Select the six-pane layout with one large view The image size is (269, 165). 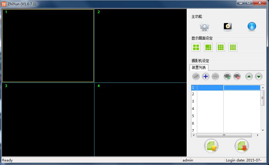click(208, 47)
